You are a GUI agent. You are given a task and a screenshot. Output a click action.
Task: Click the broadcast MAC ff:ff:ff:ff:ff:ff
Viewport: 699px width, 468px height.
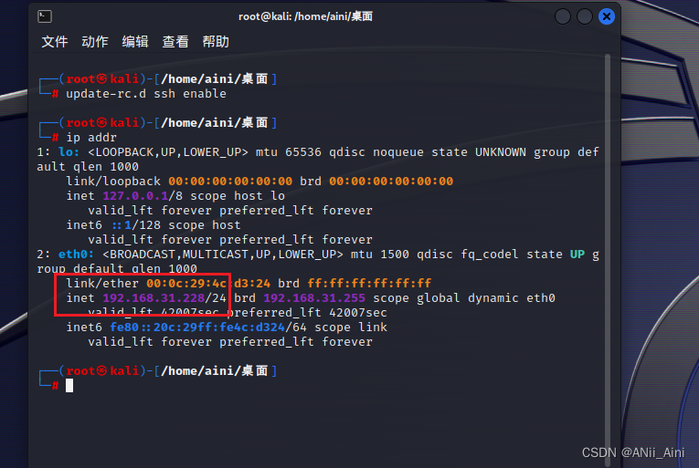(x=369, y=283)
